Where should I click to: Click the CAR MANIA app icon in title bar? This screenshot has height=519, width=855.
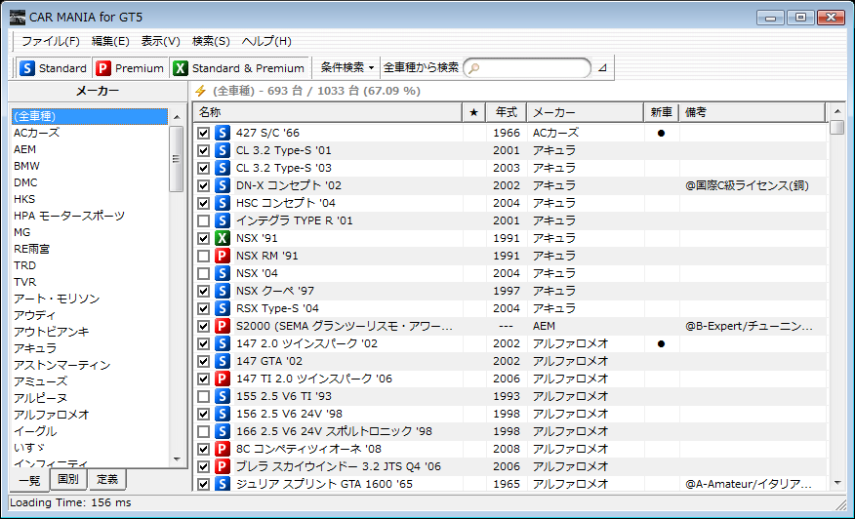tap(18, 18)
